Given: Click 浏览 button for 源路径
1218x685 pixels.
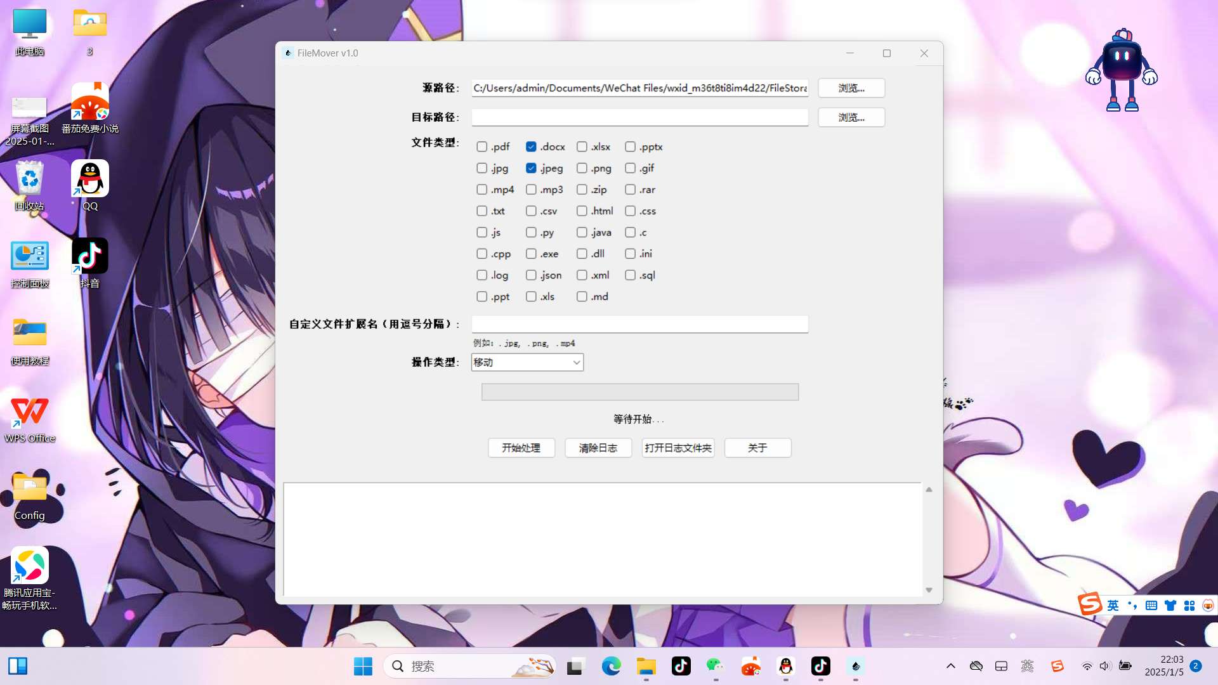Looking at the screenshot, I should coord(851,88).
